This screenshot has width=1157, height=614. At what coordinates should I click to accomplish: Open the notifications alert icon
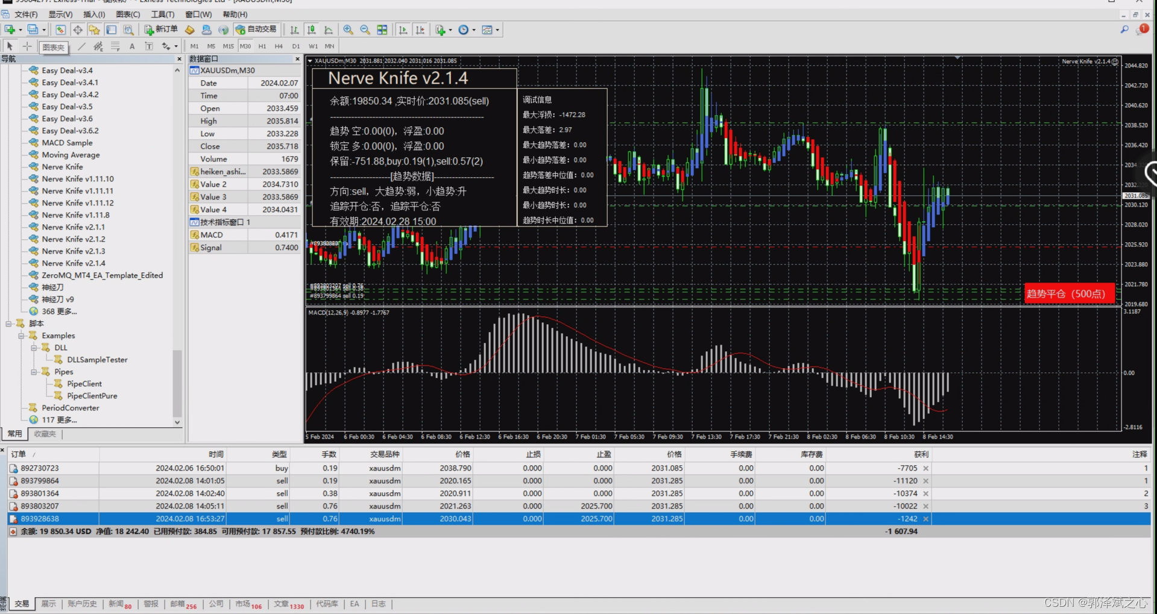[x=1143, y=29]
